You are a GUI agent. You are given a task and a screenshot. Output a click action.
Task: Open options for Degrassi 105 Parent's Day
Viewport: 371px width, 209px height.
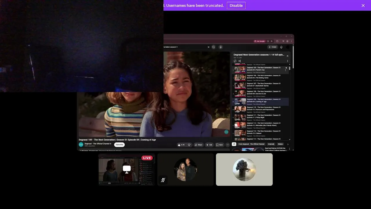(x=285, y=70)
